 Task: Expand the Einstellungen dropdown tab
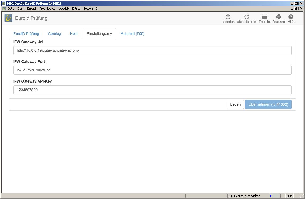[99, 34]
